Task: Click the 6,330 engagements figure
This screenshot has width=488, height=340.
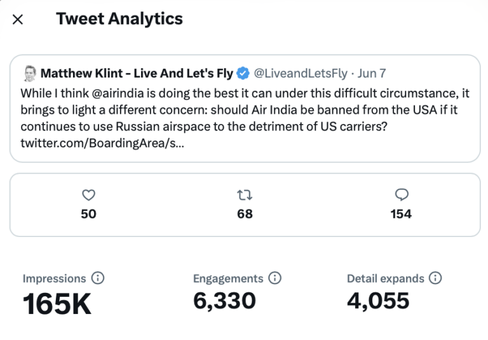Action: (x=224, y=301)
